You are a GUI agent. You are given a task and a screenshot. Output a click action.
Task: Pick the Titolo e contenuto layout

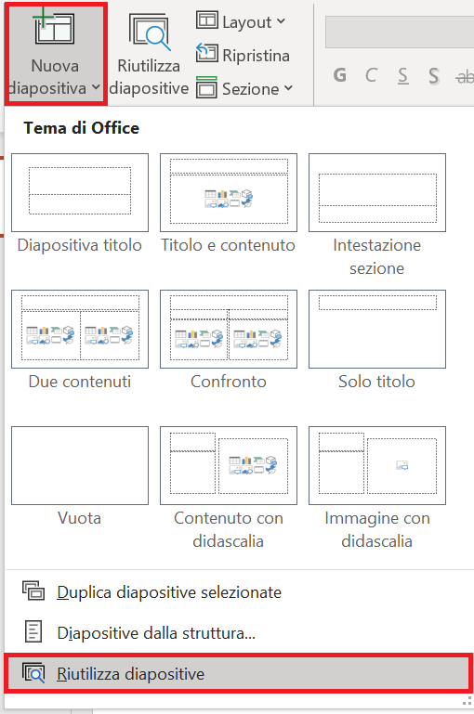click(229, 192)
